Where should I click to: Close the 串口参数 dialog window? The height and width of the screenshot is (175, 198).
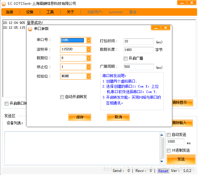coord(166,28)
